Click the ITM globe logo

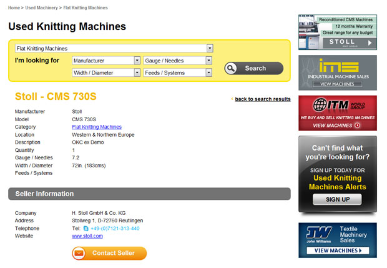coord(320,105)
